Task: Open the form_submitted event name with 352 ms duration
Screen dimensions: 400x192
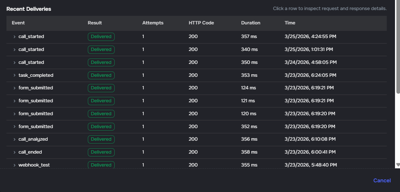Action: [35, 127]
